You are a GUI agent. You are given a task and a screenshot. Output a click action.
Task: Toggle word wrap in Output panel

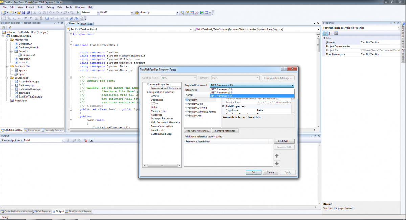pyautogui.click(x=92, y=140)
